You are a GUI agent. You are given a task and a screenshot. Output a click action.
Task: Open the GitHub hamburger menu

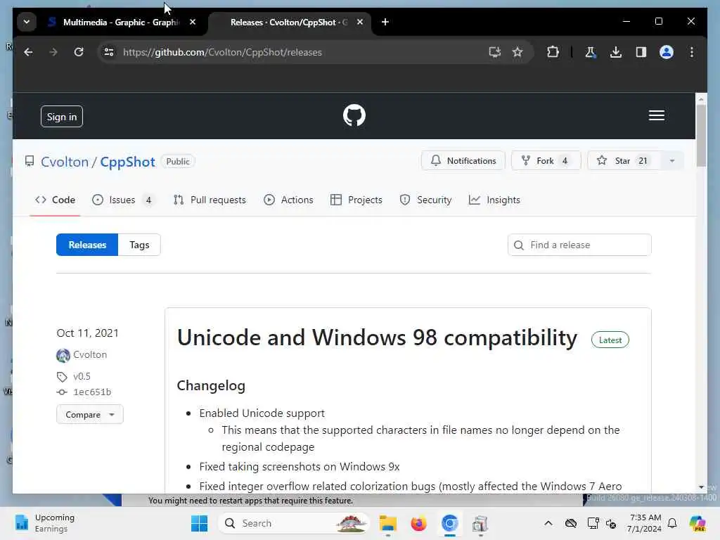657,116
